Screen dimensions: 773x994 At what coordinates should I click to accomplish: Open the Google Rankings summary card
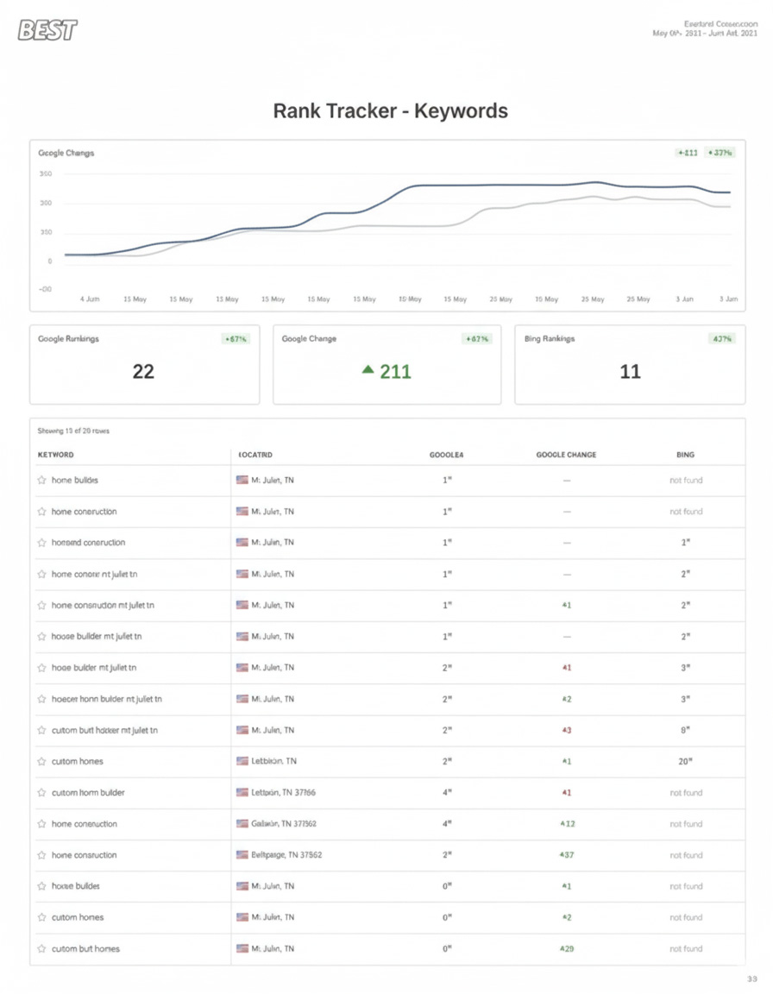pyautogui.click(x=144, y=364)
